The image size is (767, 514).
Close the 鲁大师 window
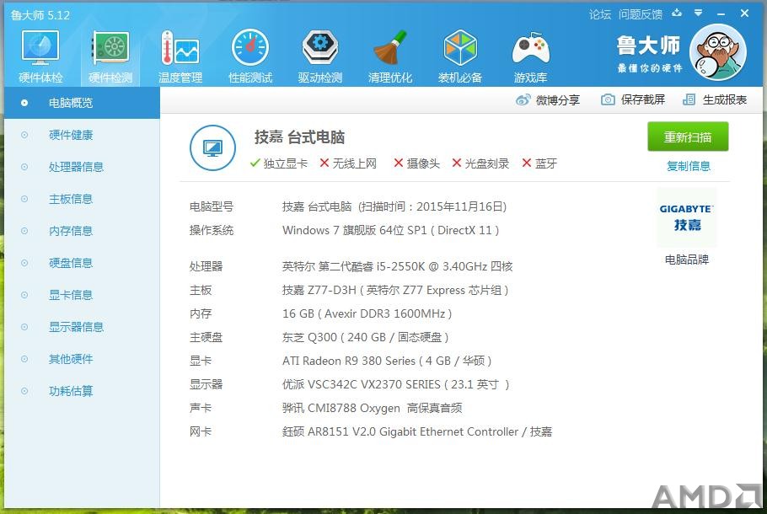coord(744,13)
